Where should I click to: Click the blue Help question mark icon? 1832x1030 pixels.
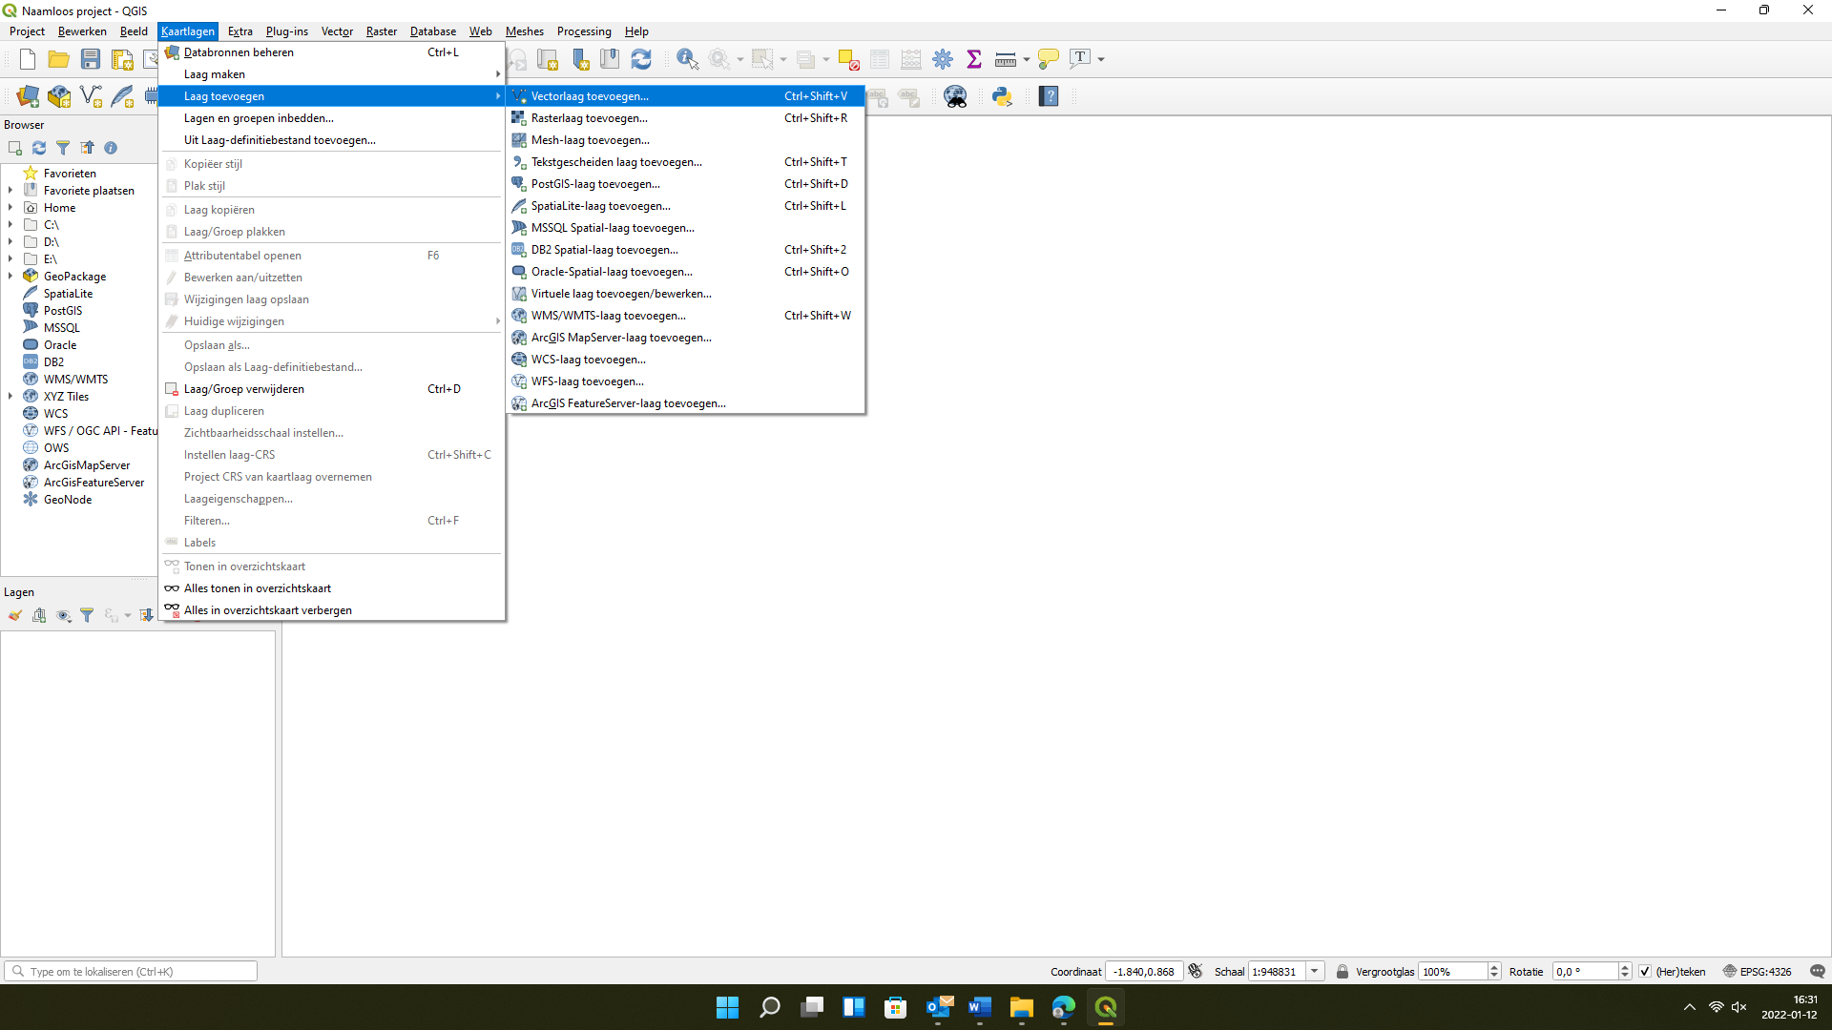1049,96
